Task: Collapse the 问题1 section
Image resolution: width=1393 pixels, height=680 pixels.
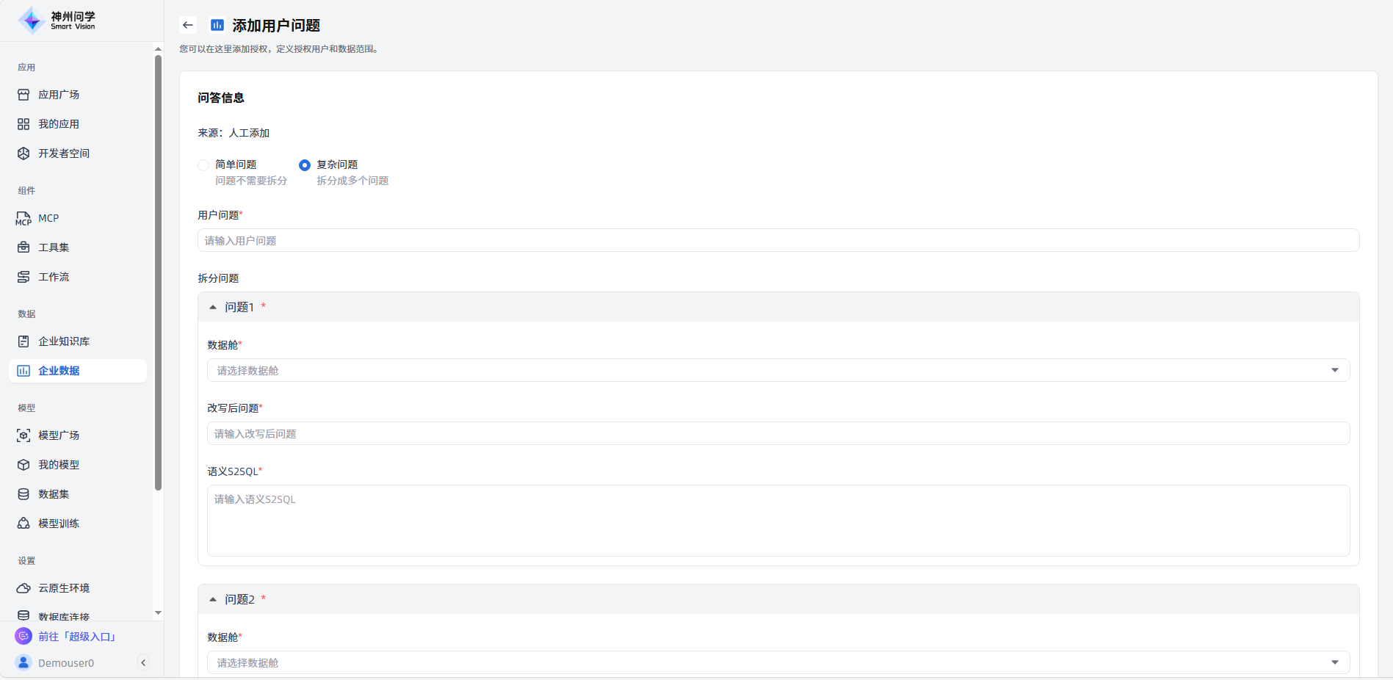Action: [213, 308]
